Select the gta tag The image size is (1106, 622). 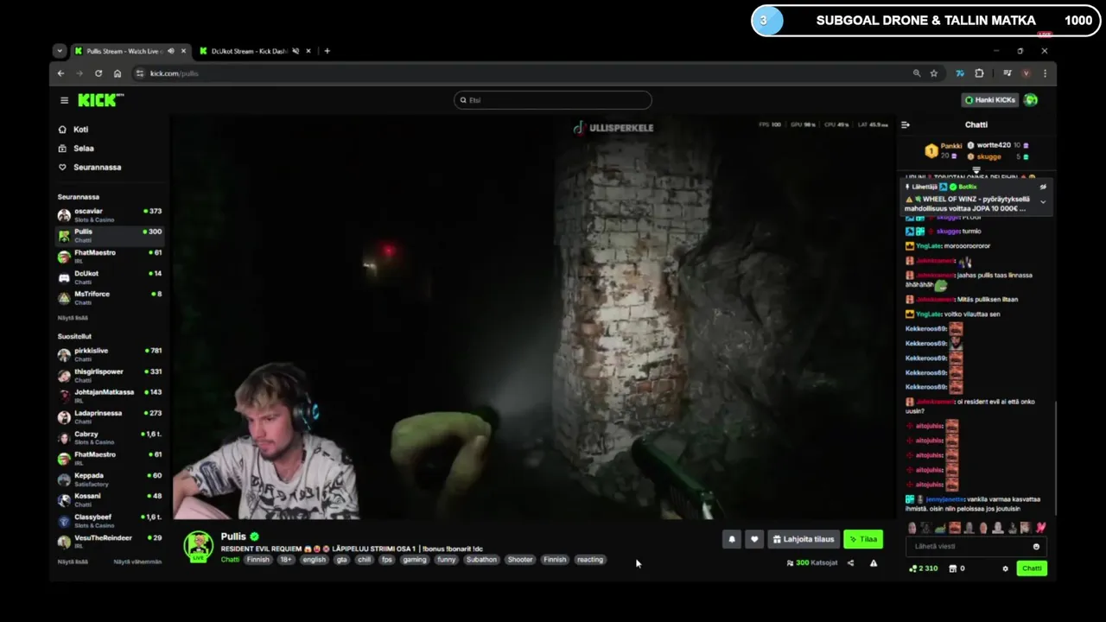(341, 560)
